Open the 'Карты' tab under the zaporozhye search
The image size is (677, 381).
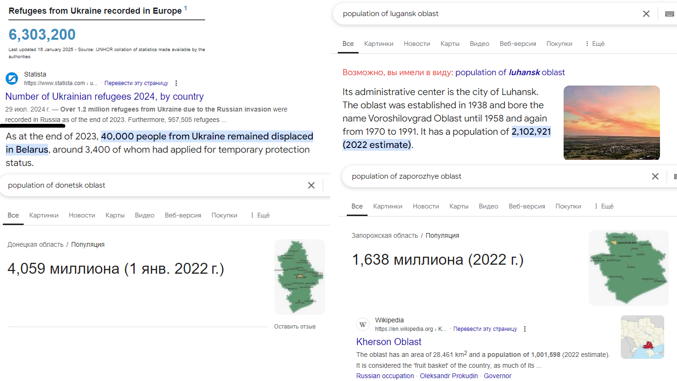pyautogui.click(x=459, y=206)
